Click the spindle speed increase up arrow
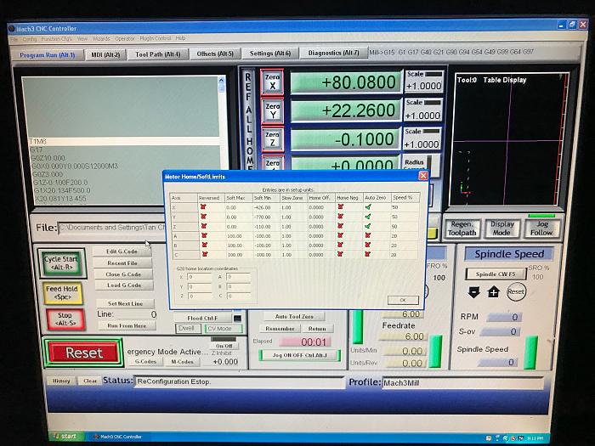The height and width of the screenshot is (446, 595). point(493,291)
